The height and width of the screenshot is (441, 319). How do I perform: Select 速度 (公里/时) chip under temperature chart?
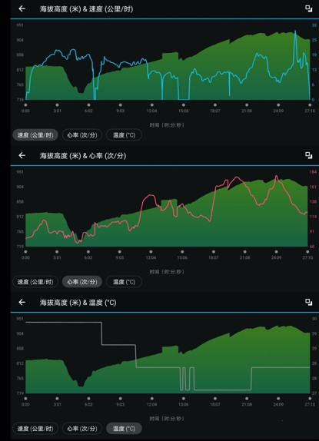click(x=35, y=429)
